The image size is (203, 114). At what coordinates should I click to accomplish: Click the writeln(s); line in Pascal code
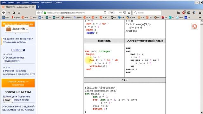(x=98, y=66)
